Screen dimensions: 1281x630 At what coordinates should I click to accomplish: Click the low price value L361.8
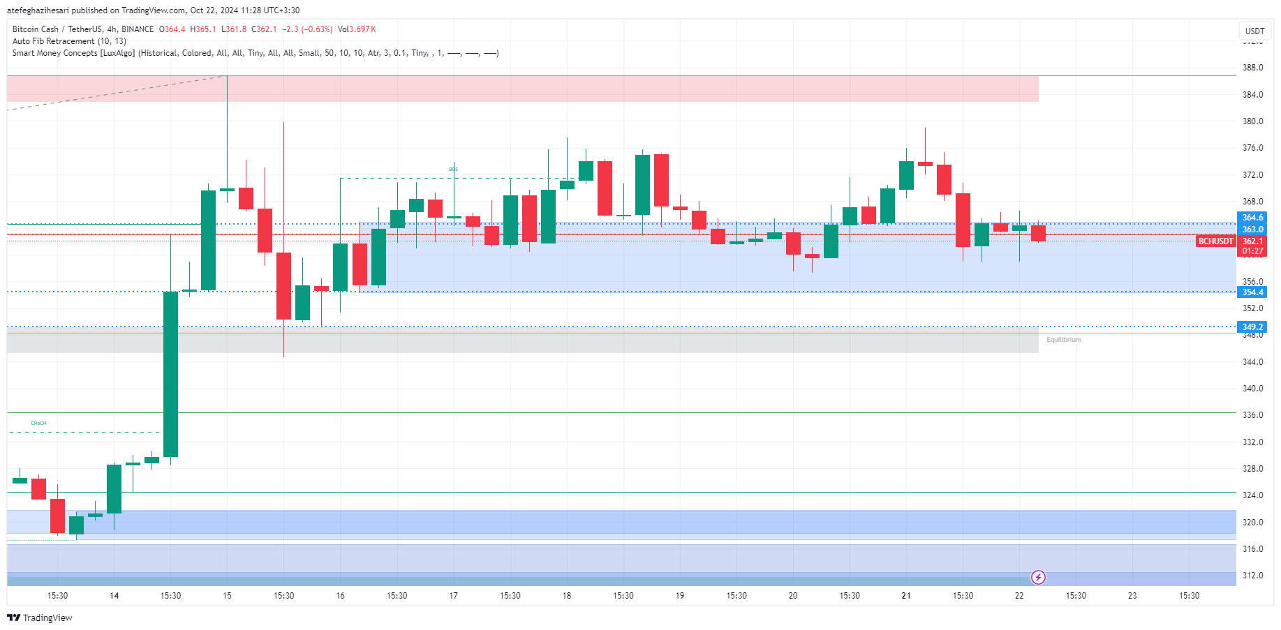pos(234,29)
